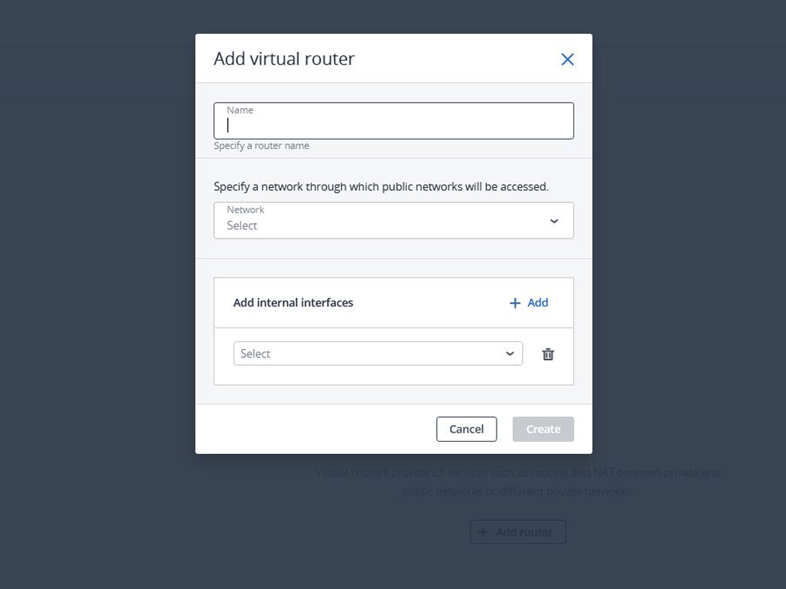This screenshot has width=786, height=589.
Task: Open the internal interface Select combo box
Action: 368,354
